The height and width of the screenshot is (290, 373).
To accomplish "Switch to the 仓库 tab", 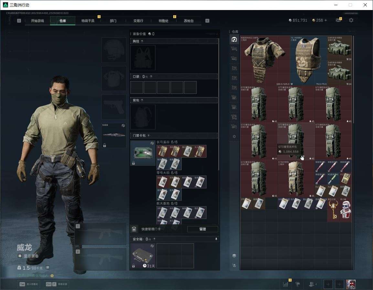I will tap(63, 21).
